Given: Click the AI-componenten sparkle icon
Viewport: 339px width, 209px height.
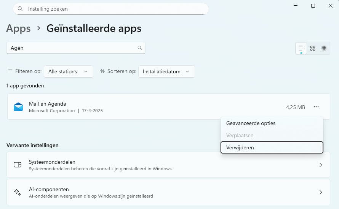Looking at the screenshot, I should 18,192.
